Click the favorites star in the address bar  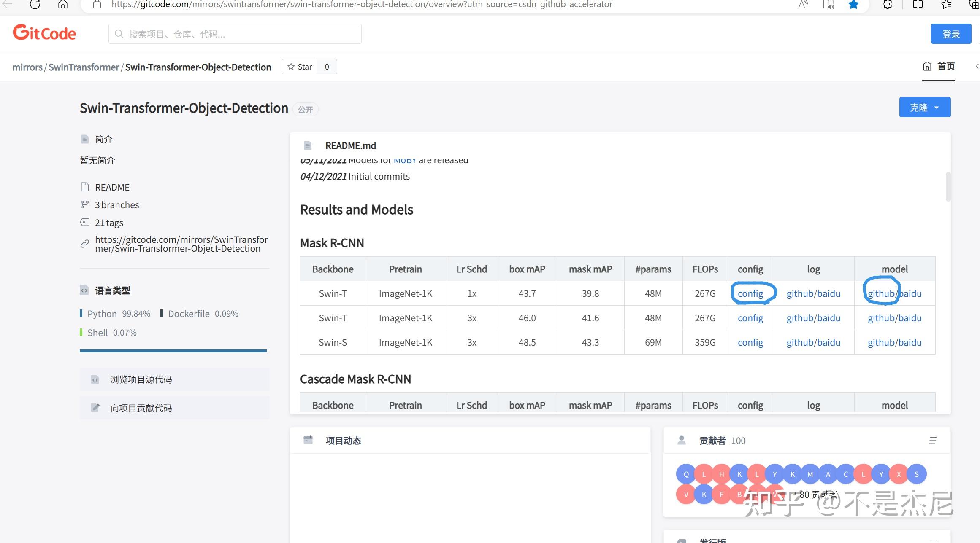pyautogui.click(x=853, y=5)
